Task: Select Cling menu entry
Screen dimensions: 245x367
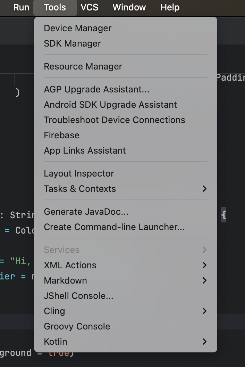Action: 126,311
